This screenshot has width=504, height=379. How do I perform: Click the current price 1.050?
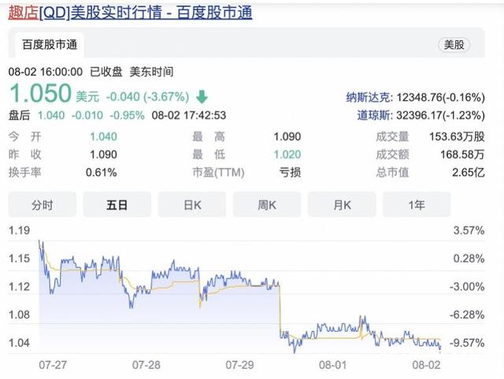[x=40, y=95]
